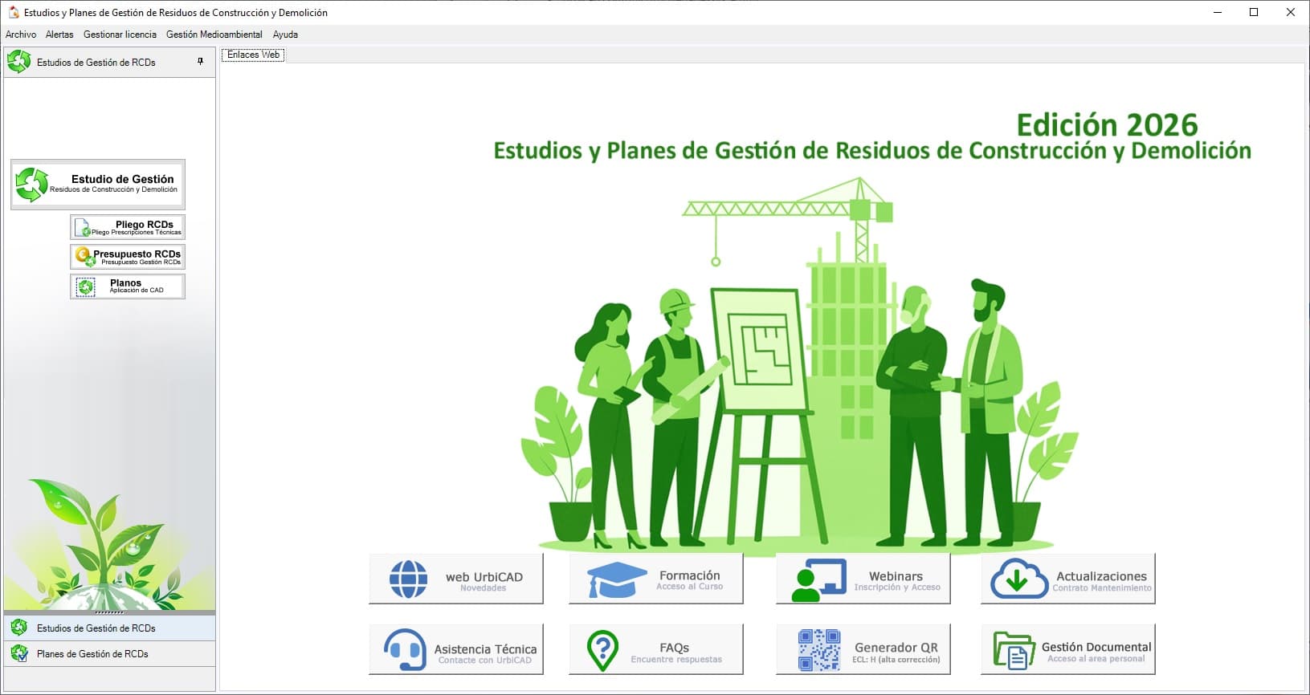Open Gestión Documental personal area
The height and width of the screenshot is (695, 1310).
1068,649
